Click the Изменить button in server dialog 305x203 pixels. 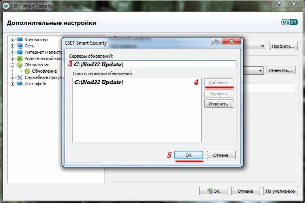[x=218, y=104]
